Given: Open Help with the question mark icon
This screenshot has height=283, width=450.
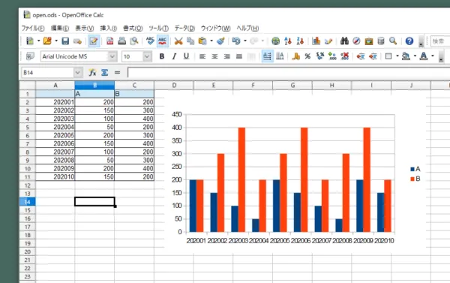Looking at the screenshot, I should tap(409, 41).
